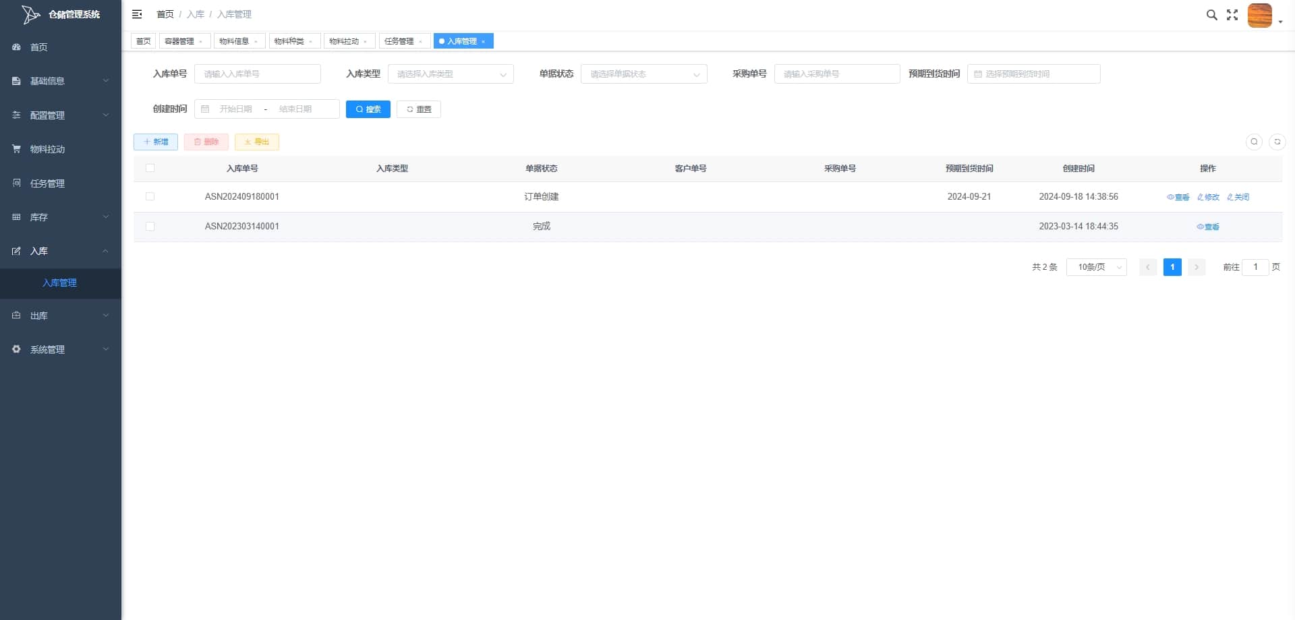Click the 仓储管理系统 logo

click(x=61, y=14)
